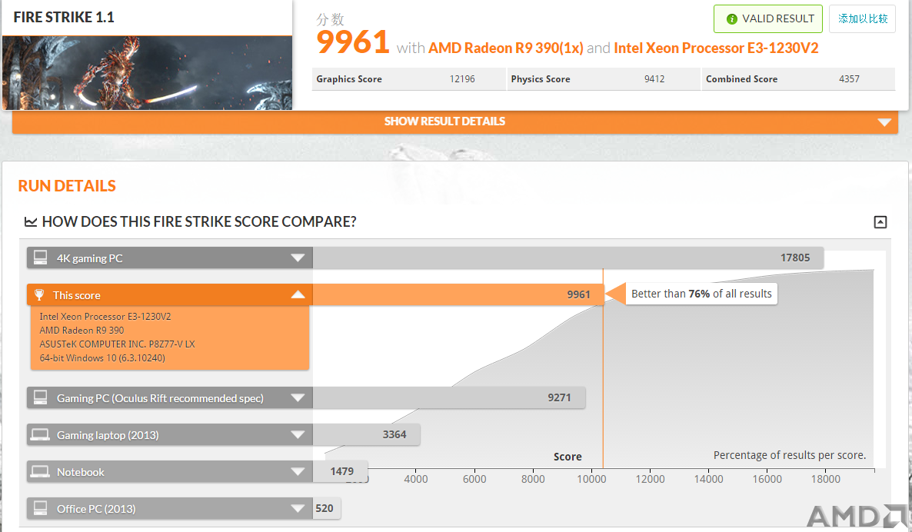Expand the 4K gaming PC details

(298, 258)
